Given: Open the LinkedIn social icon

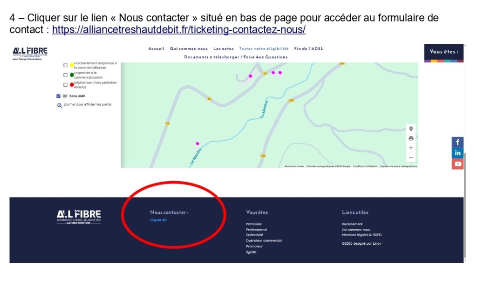Looking at the screenshot, I should (457, 153).
